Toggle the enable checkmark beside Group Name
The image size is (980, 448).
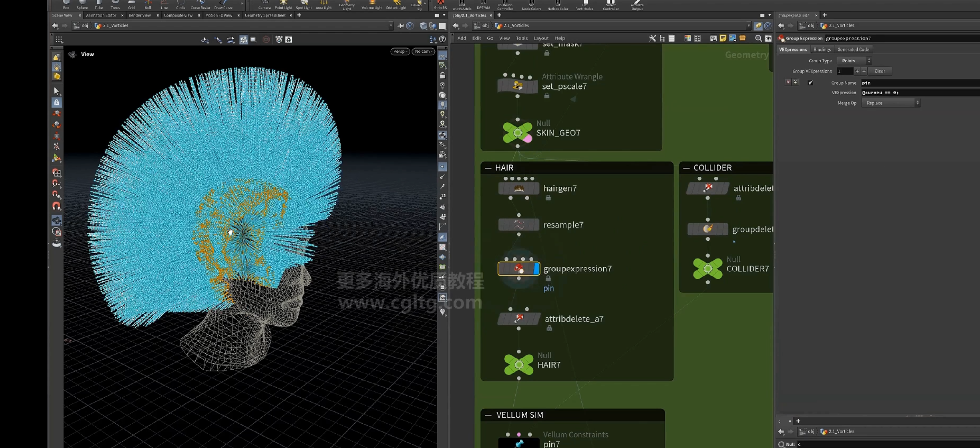tap(810, 83)
